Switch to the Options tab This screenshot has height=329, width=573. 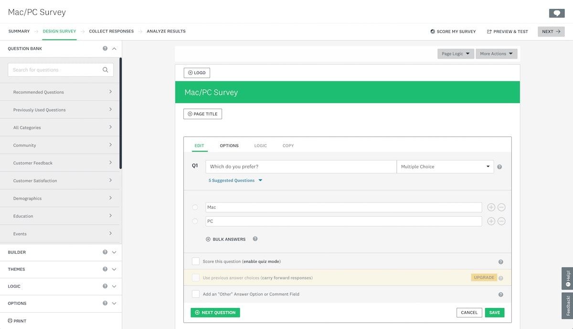(x=229, y=145)
